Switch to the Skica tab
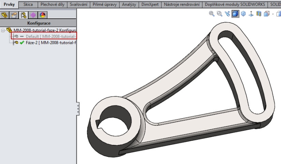281x164 pixels. coord(28,5)
